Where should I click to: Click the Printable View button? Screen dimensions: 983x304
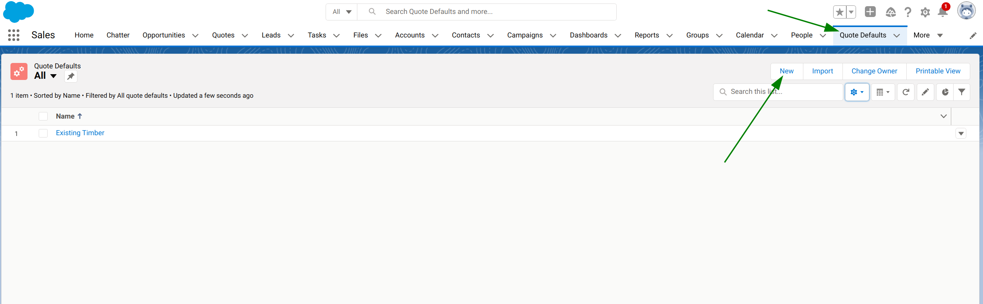point(938,71)
